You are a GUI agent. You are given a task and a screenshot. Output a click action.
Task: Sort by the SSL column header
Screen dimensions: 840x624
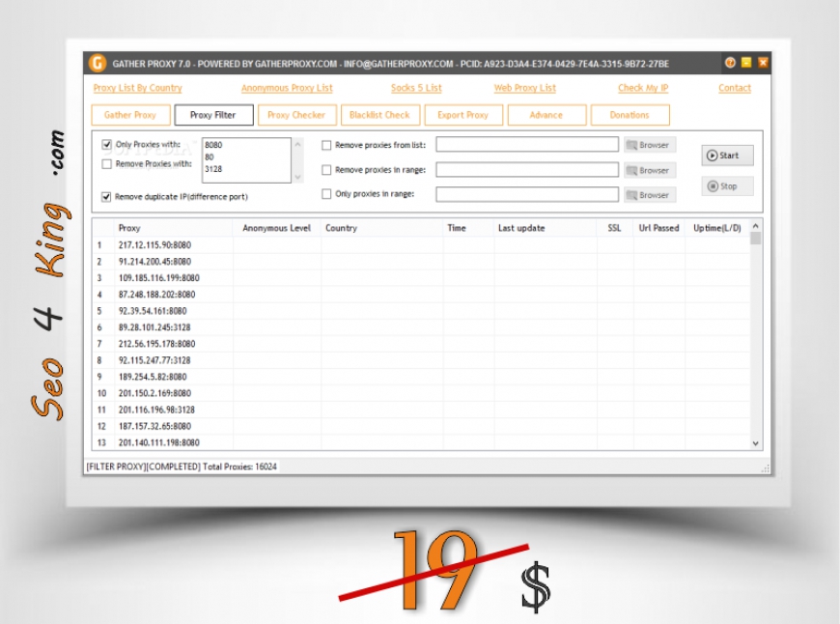[x=614, y=228]
